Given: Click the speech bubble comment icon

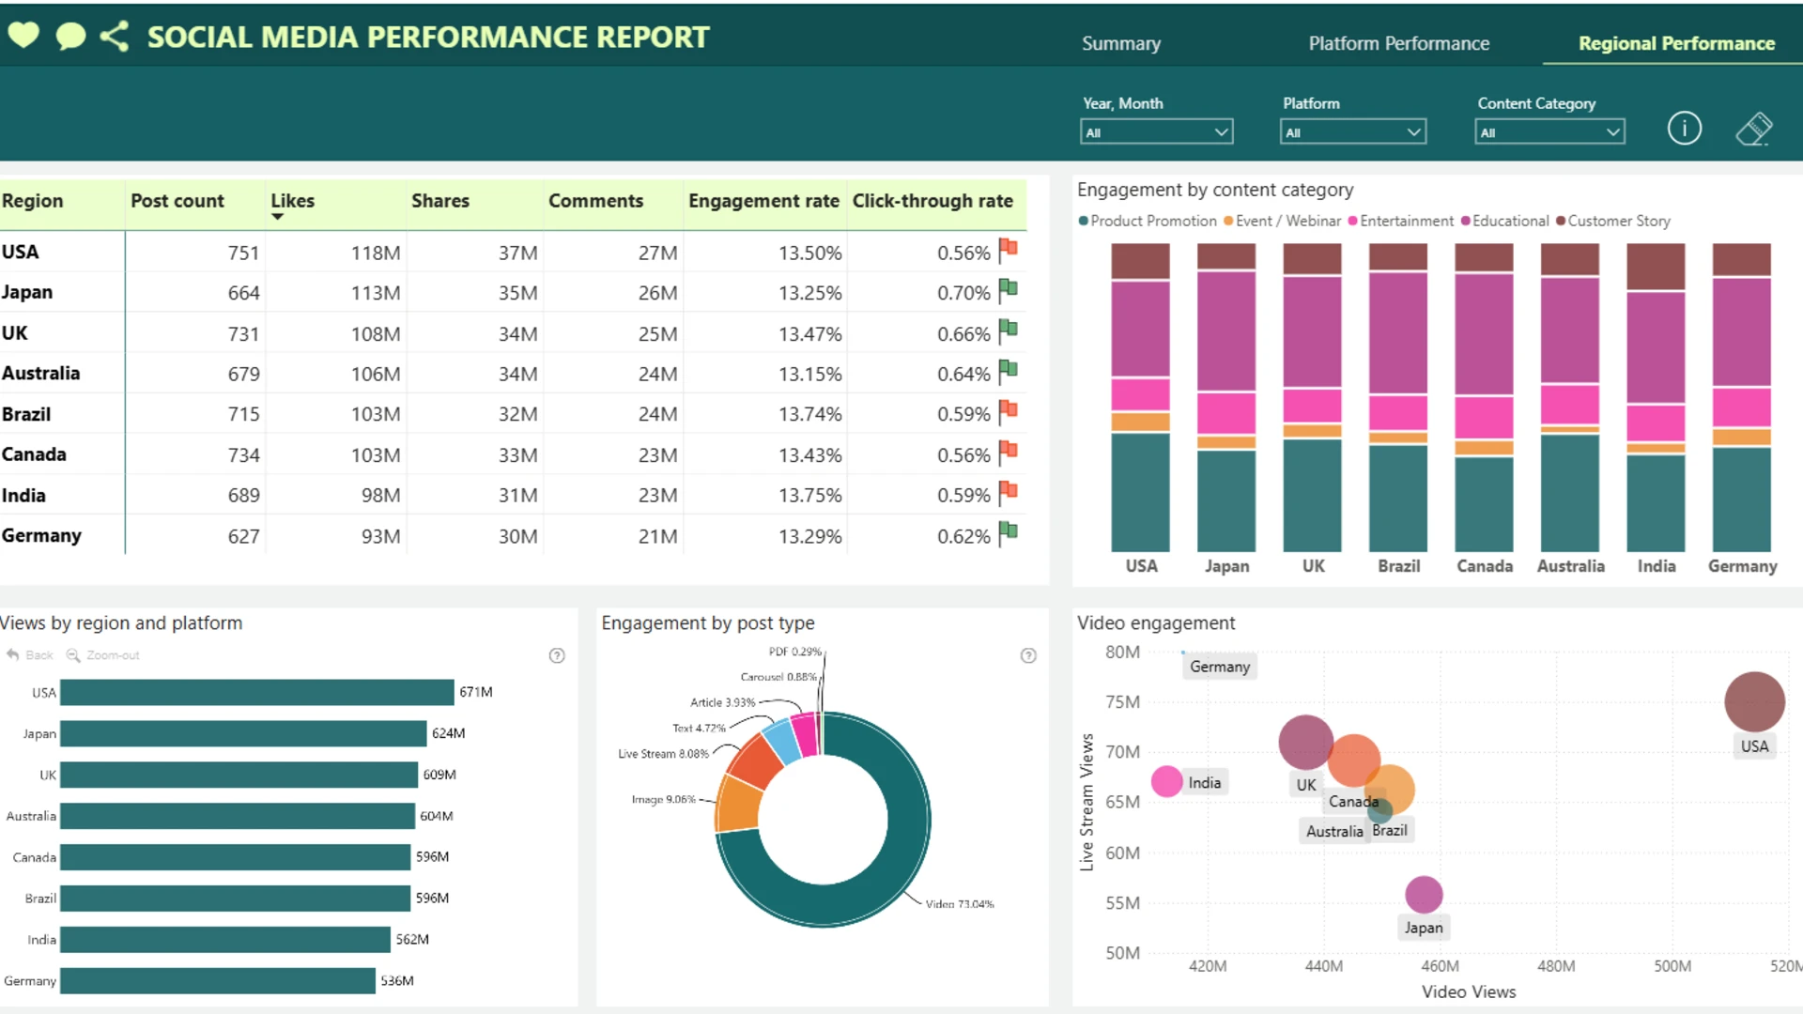Looking at the screenshot, I should [70, 37].
